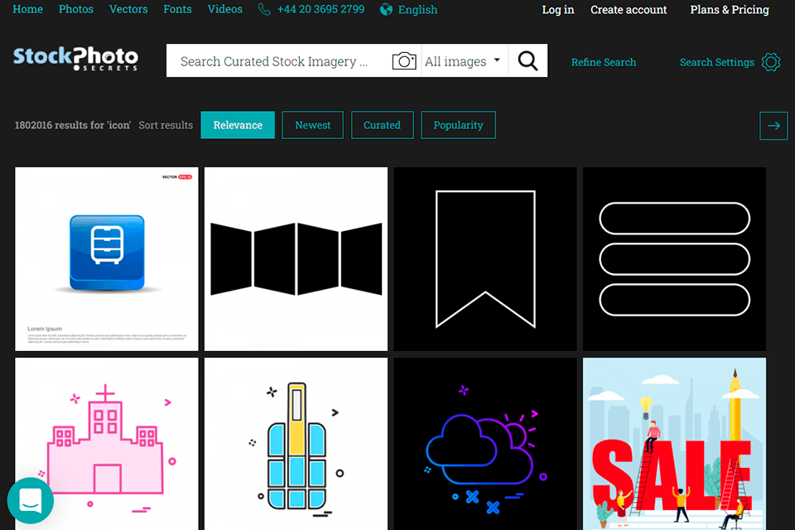Click the phone icon beside the number
The height and width of the screenshot is (530, 795).
coord(263,9)
